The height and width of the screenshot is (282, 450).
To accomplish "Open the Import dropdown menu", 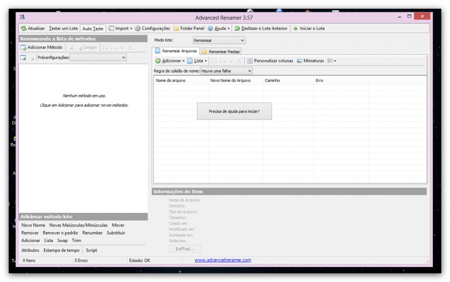I will 120,29.
